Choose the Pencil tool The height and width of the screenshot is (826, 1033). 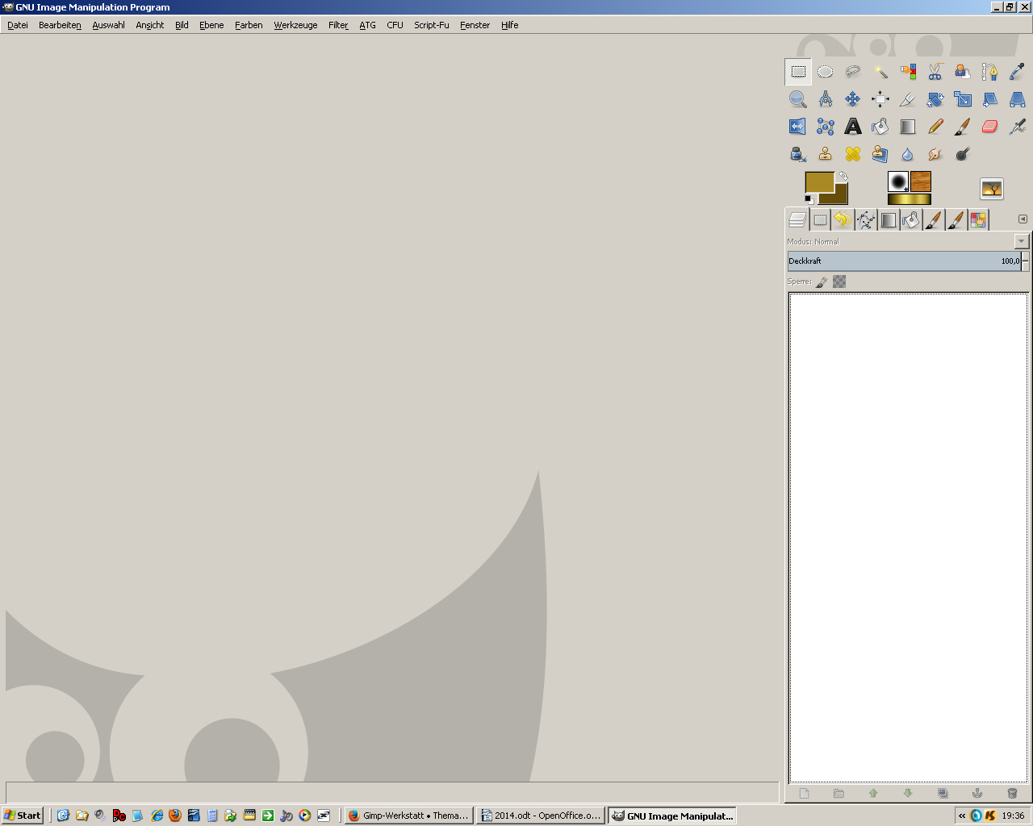click(x=935, y=127)
